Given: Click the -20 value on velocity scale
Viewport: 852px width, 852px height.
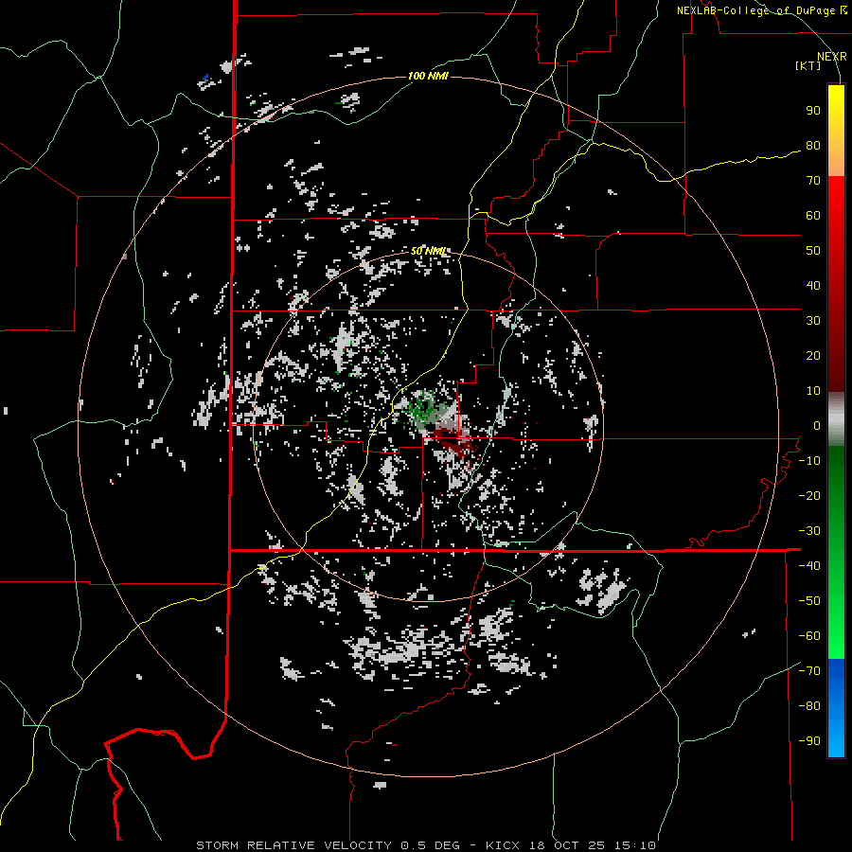Looking at the screenshot, I should 809,495.
